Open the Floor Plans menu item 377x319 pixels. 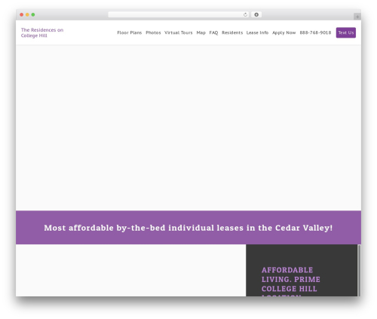click(130, 32)
